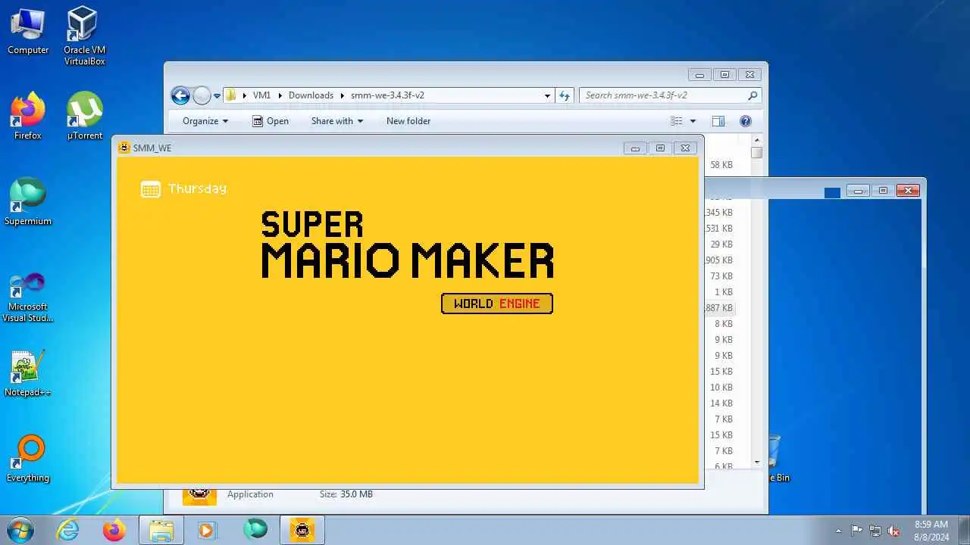Switch to Windows Explorer in the taskbar
The image size is (970, 545).
tap(161, 530)
